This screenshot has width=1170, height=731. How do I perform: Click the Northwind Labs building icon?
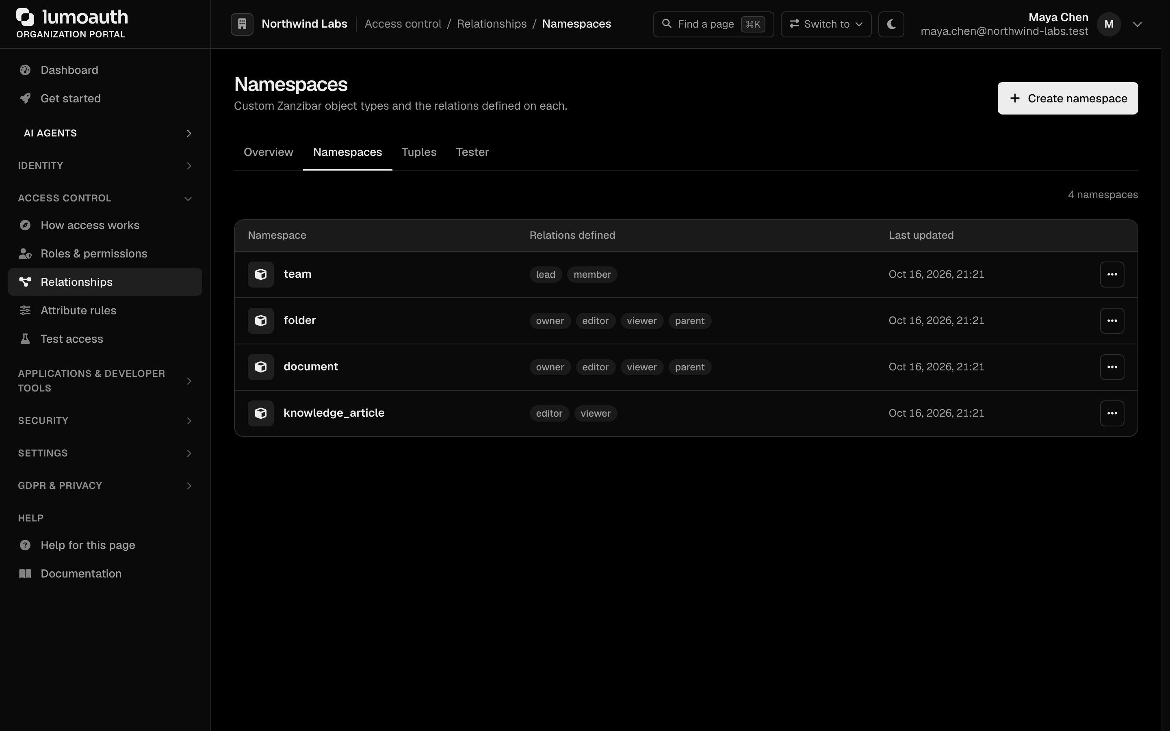(242, 24)
